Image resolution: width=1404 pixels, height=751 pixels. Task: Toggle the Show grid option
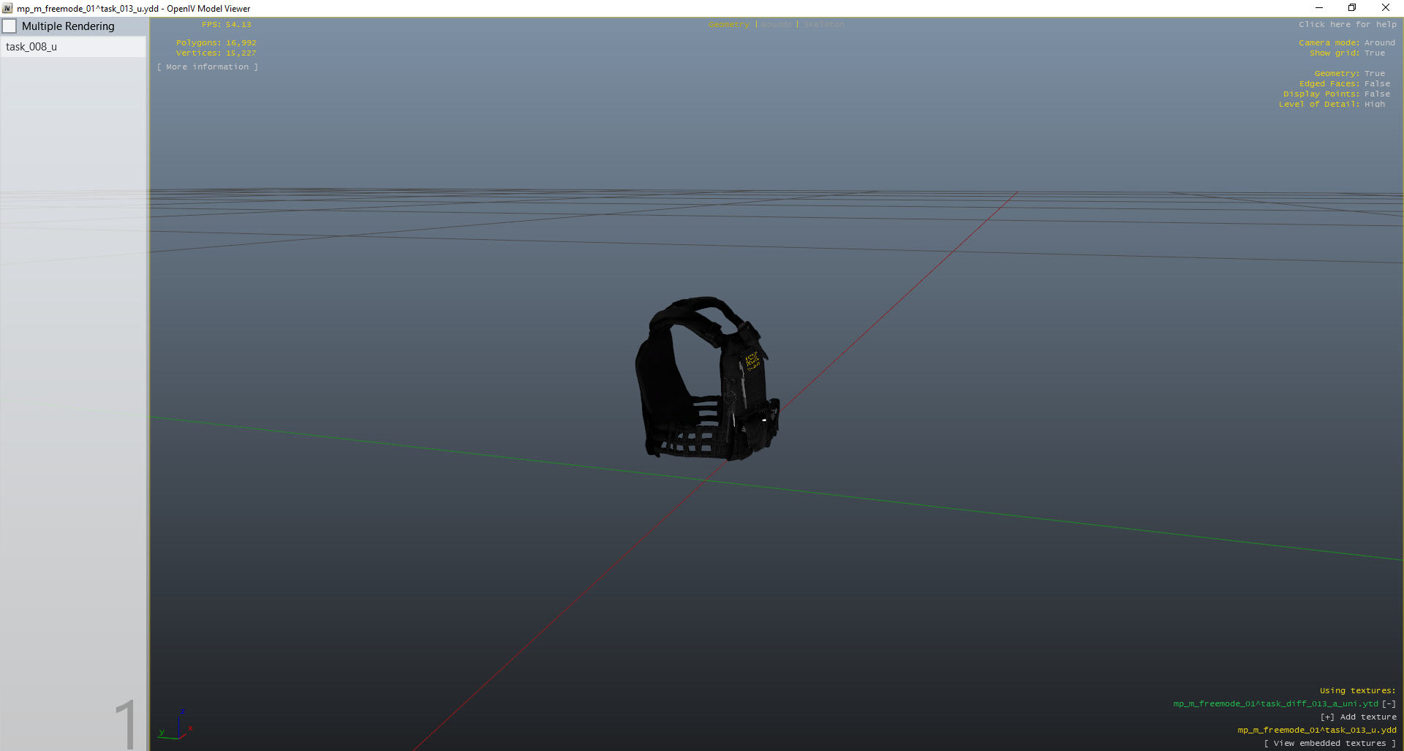pos(1374,53)
